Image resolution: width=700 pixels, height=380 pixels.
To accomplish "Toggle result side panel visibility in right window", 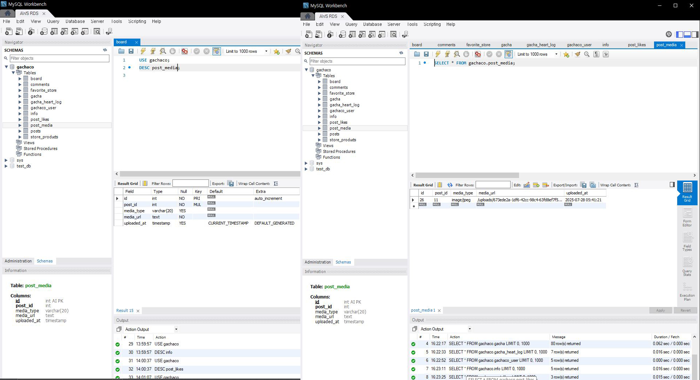I will coord(672,185).
